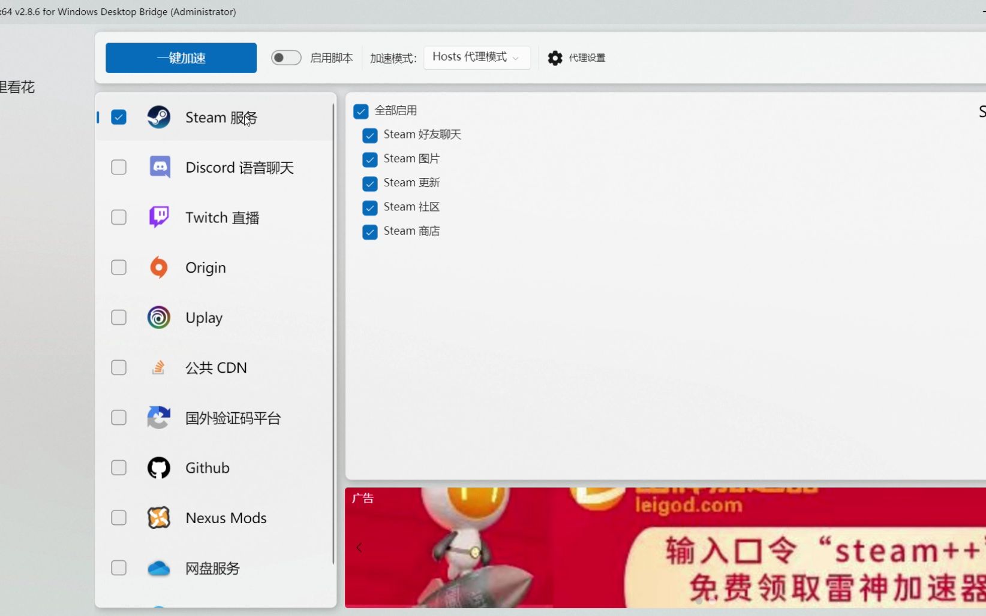
Task: Uncheck the Steam 服务 checkbox
Action: coord(119,117)
